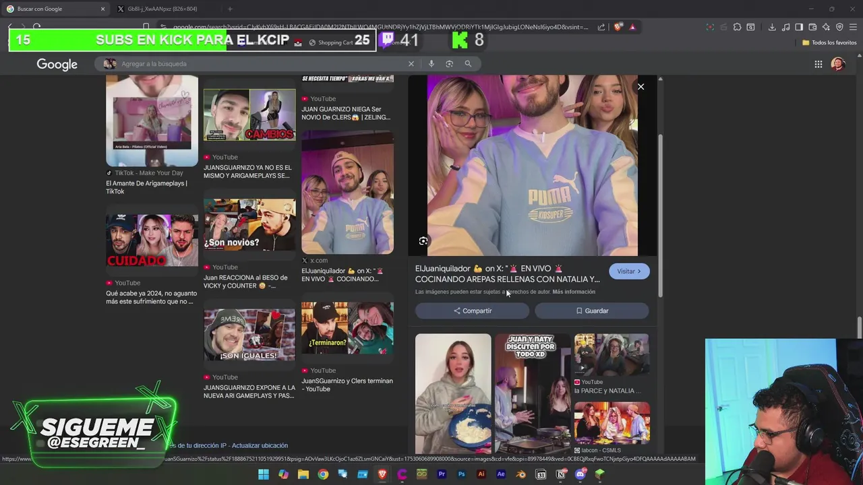
Task: Open Notion from the taskbar
Action: tap(560, 474)
